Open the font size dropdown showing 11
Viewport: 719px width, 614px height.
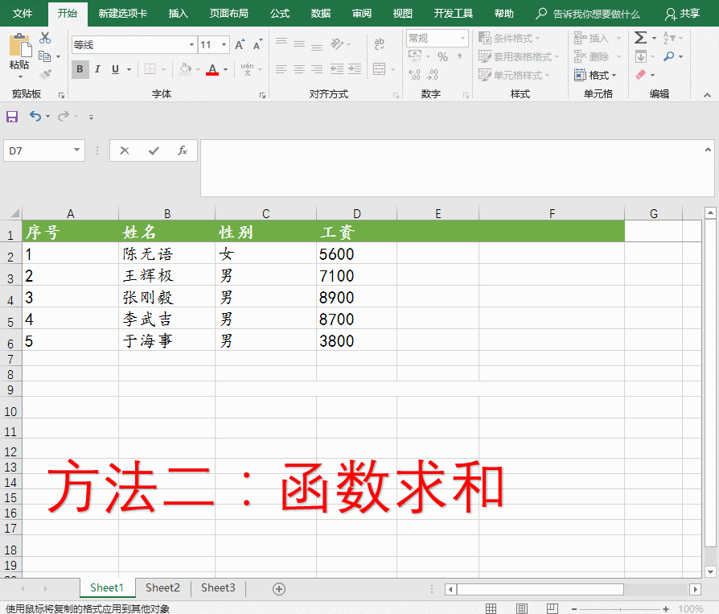point(224,45)
